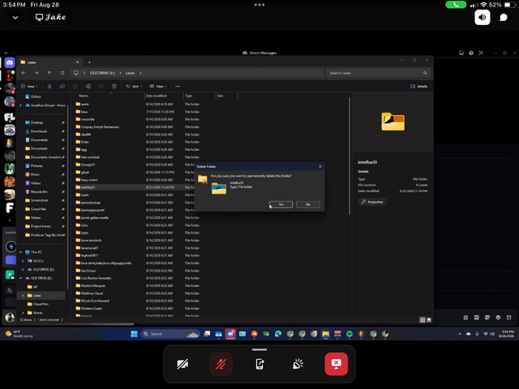Open SoundCloud icon on the taskbar

[254, 334]
